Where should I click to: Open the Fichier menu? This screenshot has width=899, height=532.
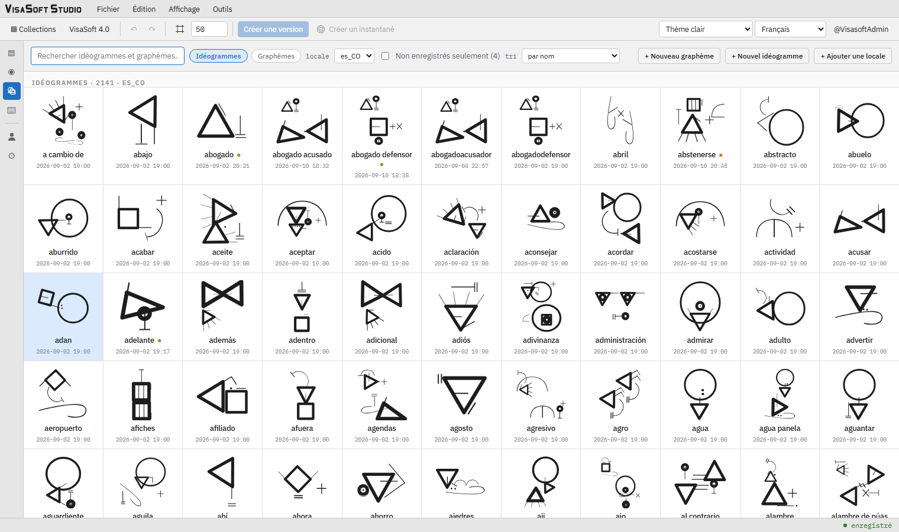pos(108,9)
